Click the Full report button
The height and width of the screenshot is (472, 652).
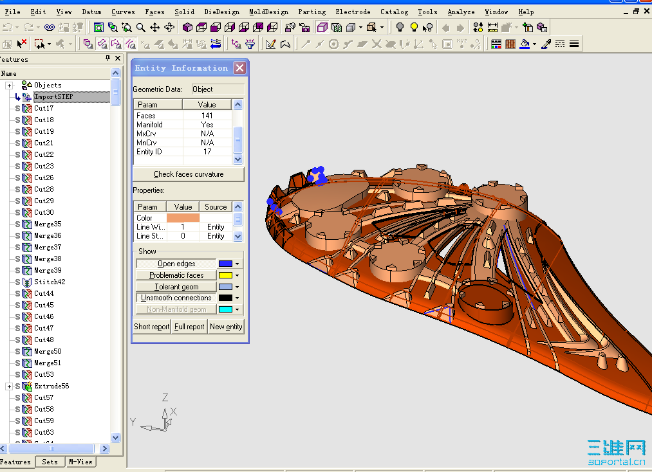[189, 327]
